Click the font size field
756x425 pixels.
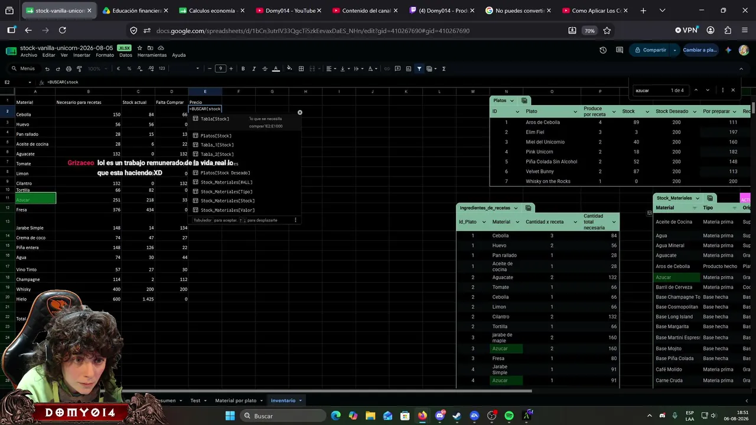220,68
